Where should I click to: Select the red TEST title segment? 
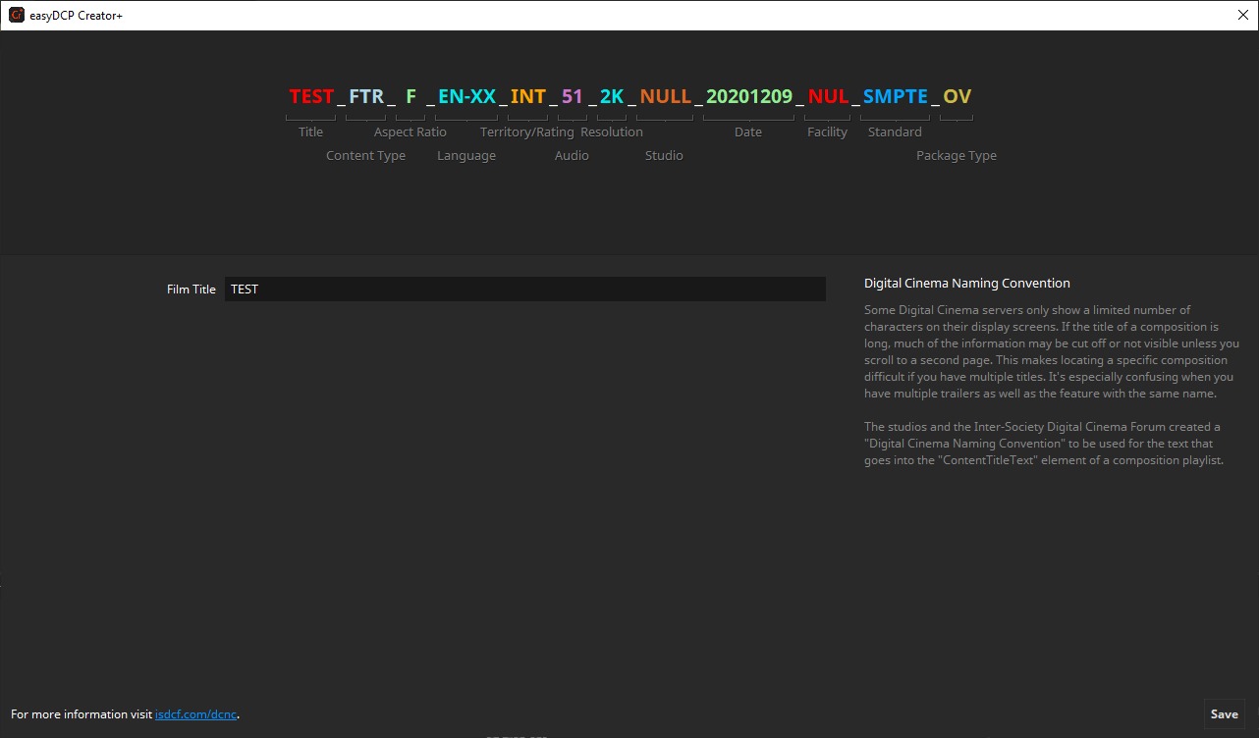pyautogui.click(x=311, y=96)
